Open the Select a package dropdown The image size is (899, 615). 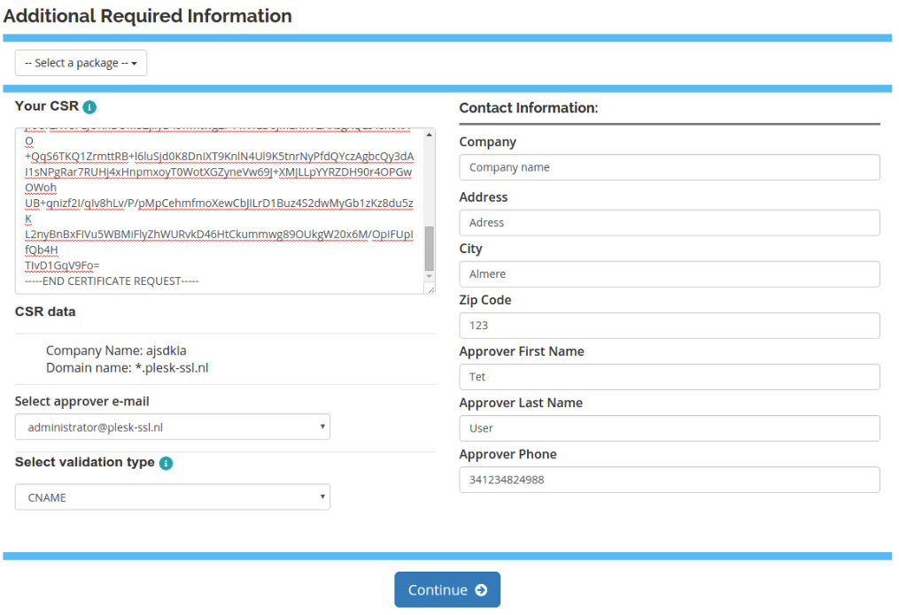pos(81,63)
